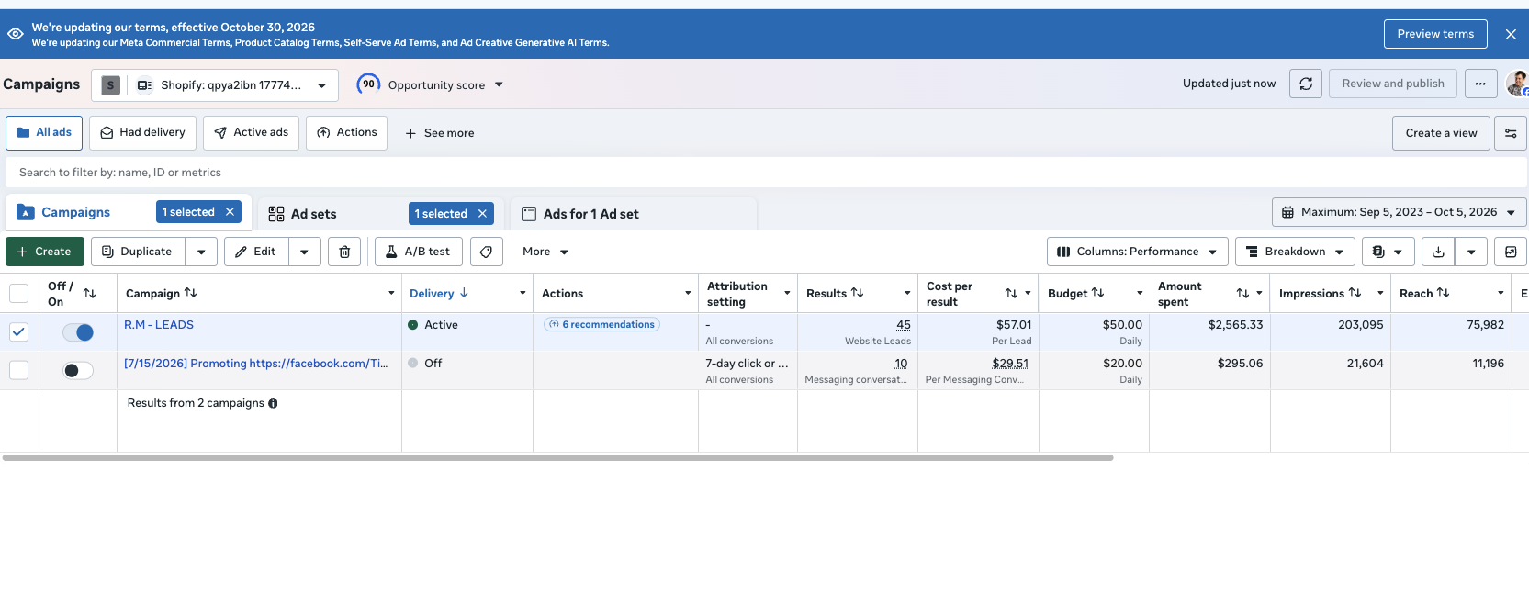
Task: Expand the Opportunity score dropdown arrow
Action: tap(499, 84)
